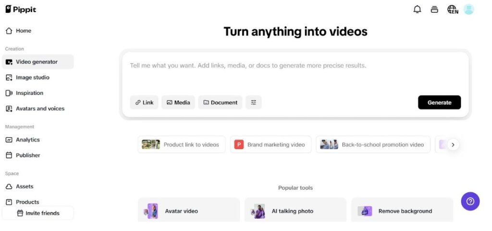Open the purple help question-mark button

coord(470,201)
